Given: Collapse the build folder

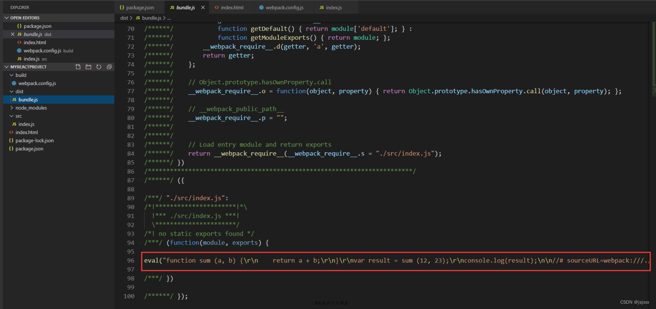Looking at the screenshot, I should pos(12,75).
